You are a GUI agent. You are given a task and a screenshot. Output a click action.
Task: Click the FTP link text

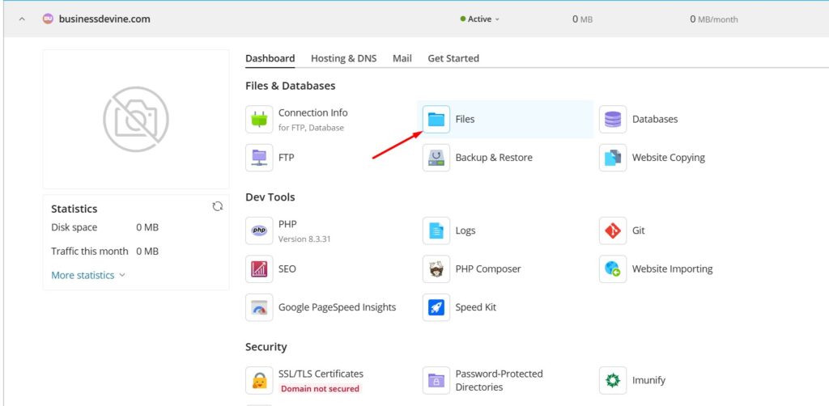286,158
